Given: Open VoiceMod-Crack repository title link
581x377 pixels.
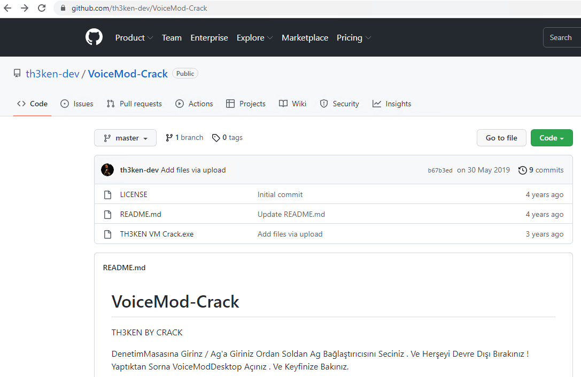Looking at the screenshot, I should point(128,74).
